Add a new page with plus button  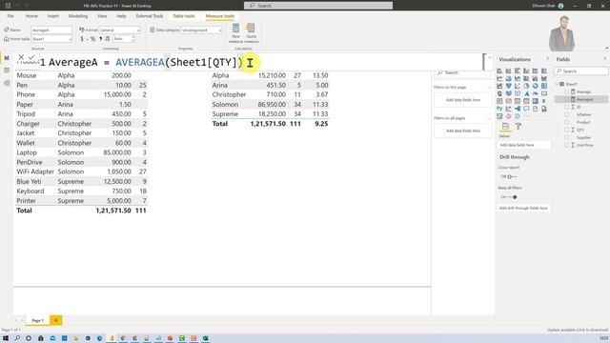(55, 320)
